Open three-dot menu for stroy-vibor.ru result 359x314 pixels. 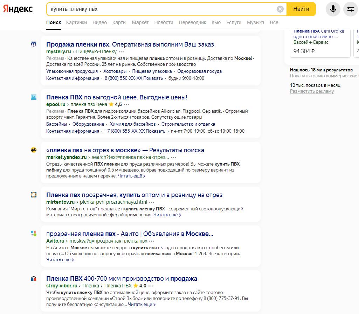151,286
